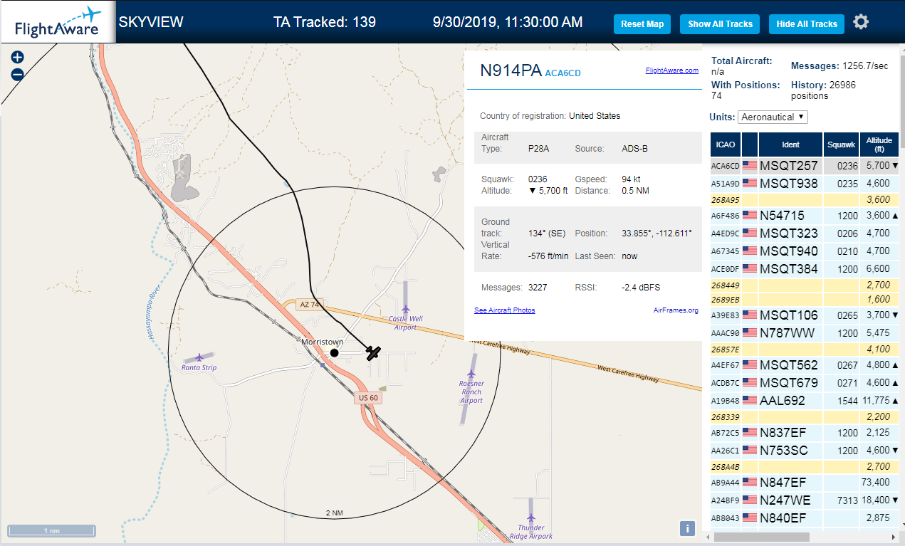Click the ACA6CD hex code in info panel
The height and width of the screenshot is (546, 905).
pyautogui.click(x=563, y=73)
